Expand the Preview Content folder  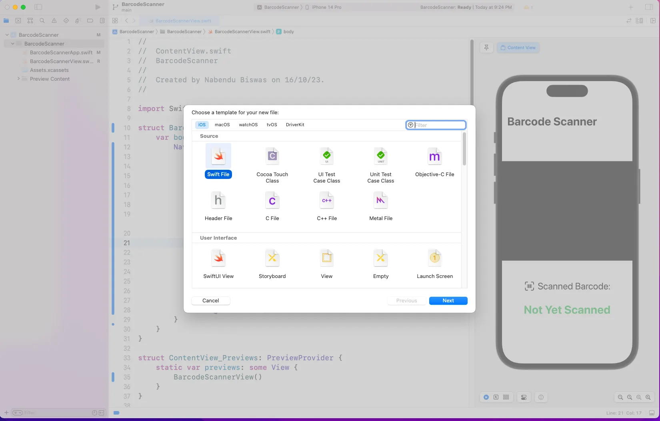(18, 79)
